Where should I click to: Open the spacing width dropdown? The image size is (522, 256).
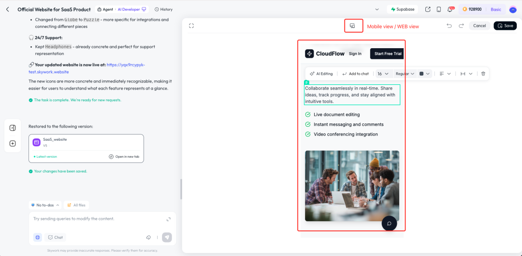pyautogui.click(x=466, y=74)
